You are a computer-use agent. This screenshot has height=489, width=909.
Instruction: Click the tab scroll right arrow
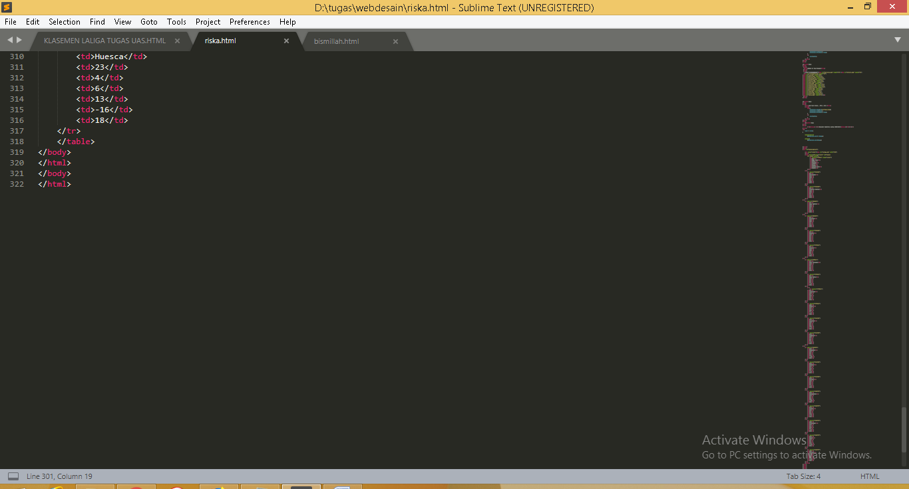(19, 41)
